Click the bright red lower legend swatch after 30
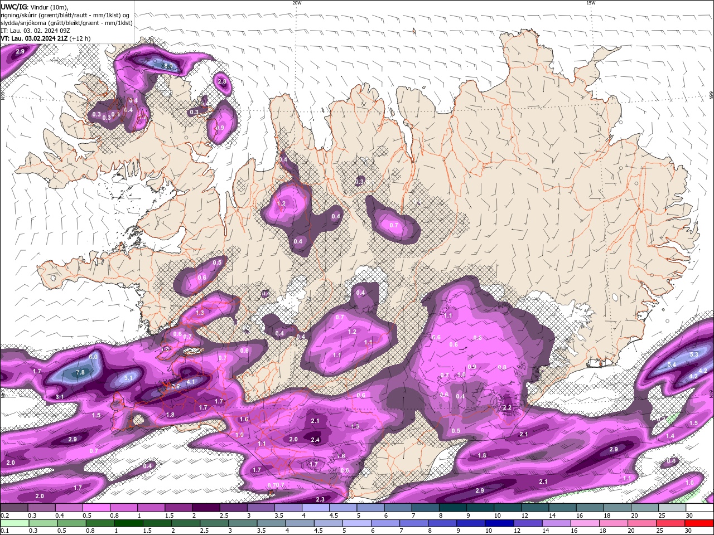Image resolution: width=714 pixels, height=535 pixels. click(699, 523)
